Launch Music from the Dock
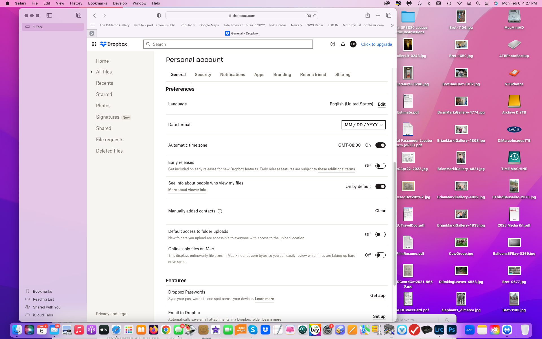Screen dimensions: 542x339 click(79, 330)
